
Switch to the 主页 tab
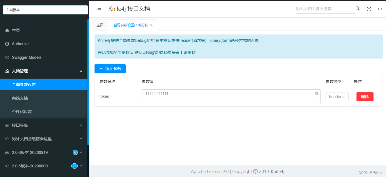click(x=100, y=25)
